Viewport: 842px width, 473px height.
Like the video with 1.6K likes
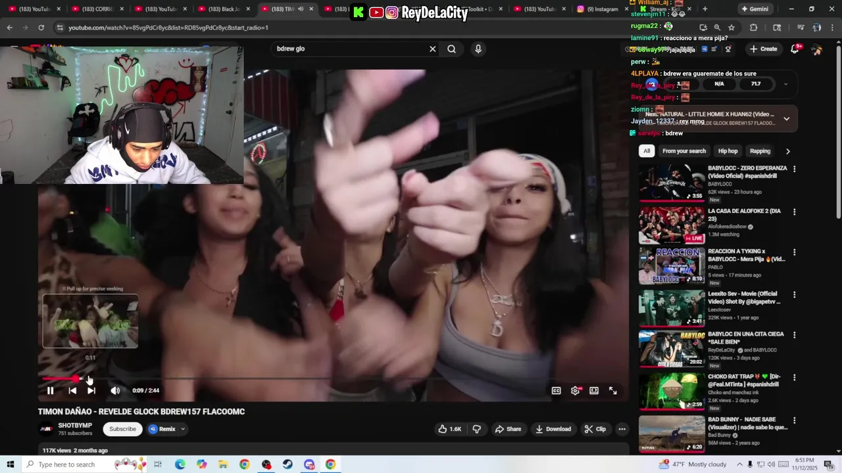click(450, 429)
